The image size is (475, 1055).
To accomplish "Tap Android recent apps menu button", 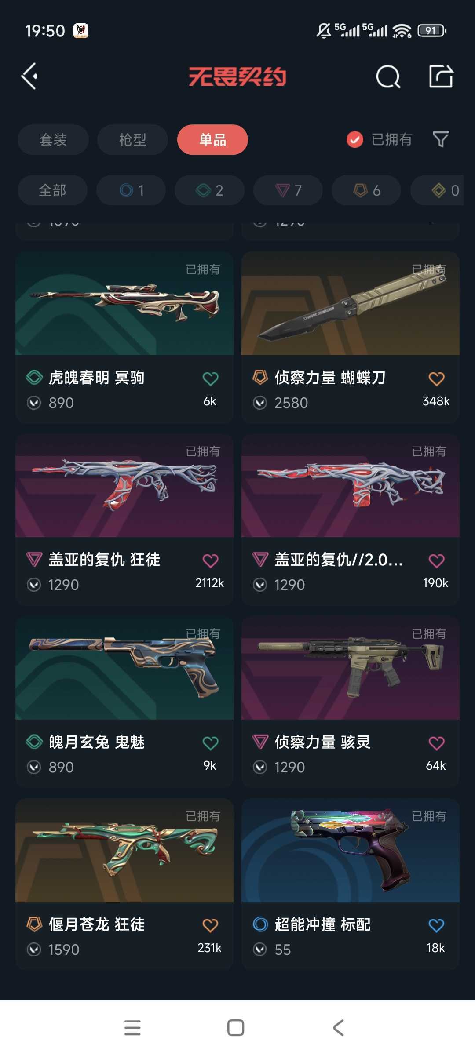I will click(x=132, y=1028).
